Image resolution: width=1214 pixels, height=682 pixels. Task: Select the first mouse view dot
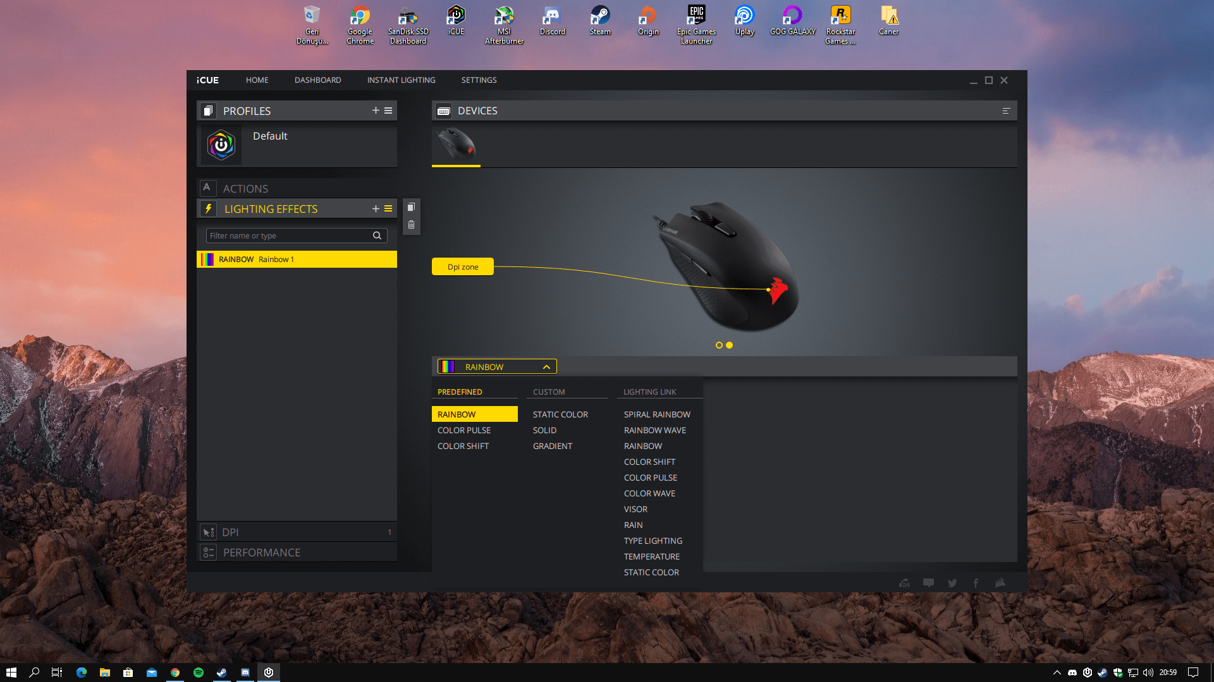[x=719, y=345]
